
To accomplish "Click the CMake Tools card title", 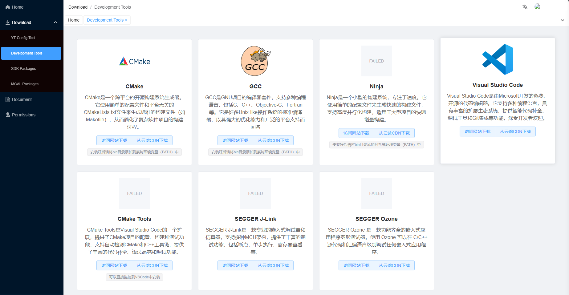I will tap(134, 219).
